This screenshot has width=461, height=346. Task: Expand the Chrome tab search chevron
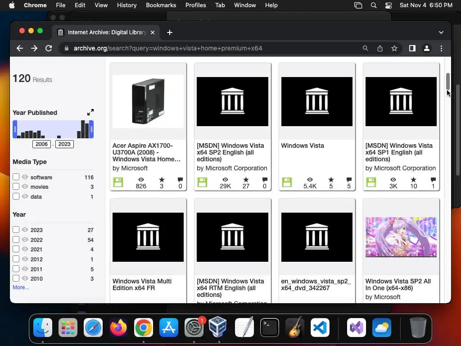pyautogui.click(x=441, y=32)
